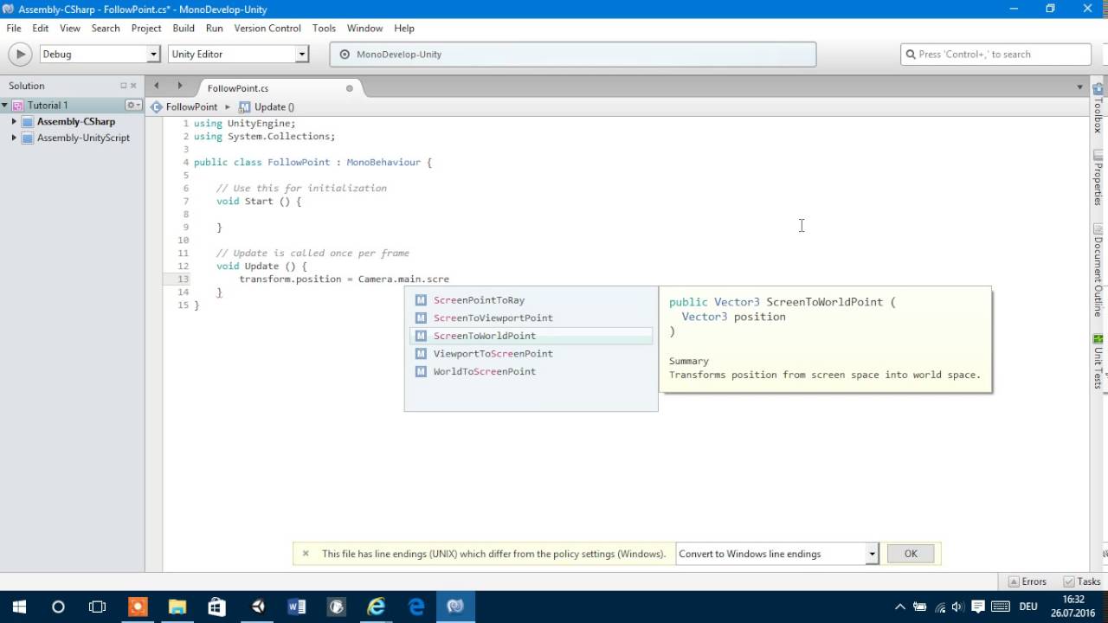Screen dimensions: 1108x623
Task: Click the FollowPoint class breadcrumb
Action: click(184, 107)
